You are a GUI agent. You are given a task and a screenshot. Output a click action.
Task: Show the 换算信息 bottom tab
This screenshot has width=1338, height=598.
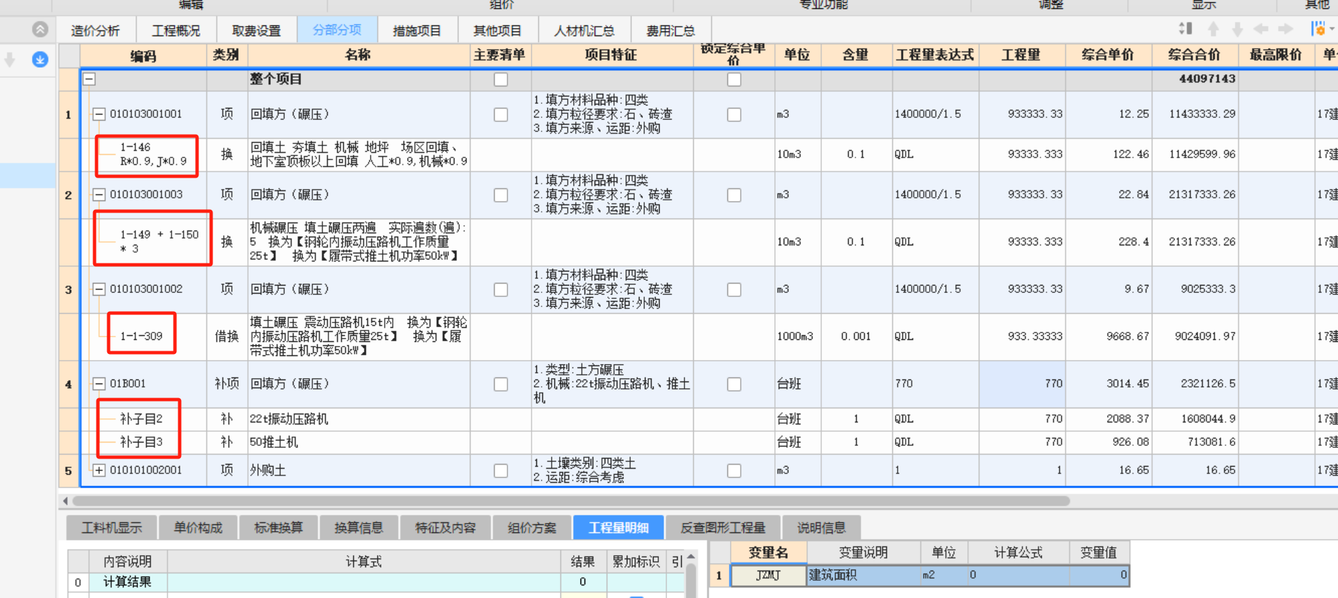click(359, 528)
